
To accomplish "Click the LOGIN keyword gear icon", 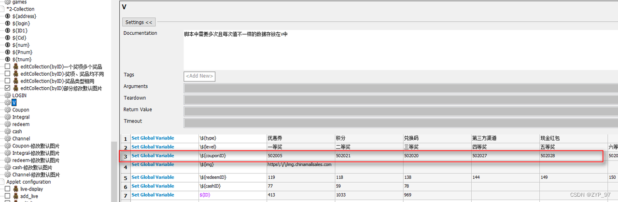I will point(8,95).
